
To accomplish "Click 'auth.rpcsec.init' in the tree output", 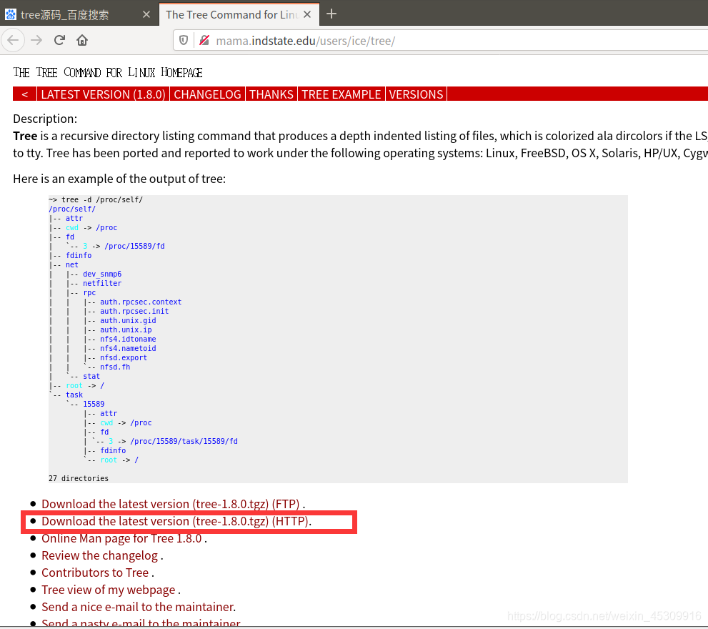I will [x=134, y=311].
